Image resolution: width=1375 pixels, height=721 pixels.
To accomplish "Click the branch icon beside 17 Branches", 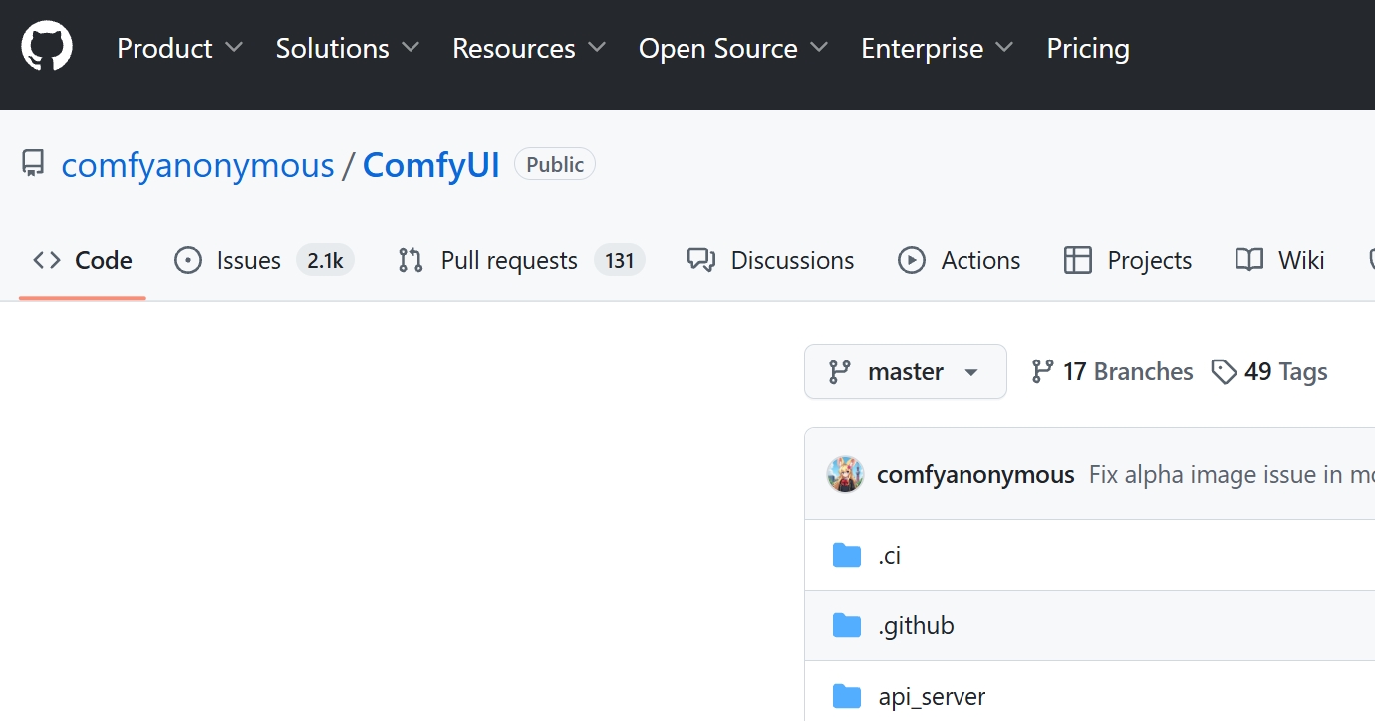I will (x=1042, y=371).
